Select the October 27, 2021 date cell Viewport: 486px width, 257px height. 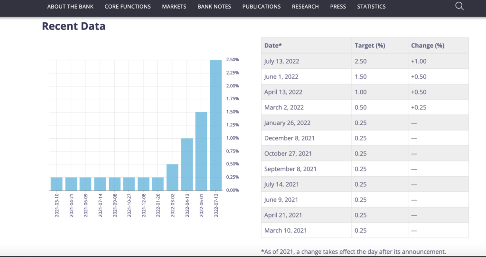click(x=306, y=153)
